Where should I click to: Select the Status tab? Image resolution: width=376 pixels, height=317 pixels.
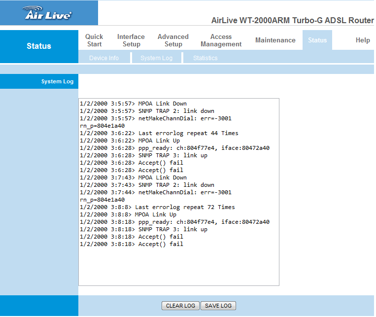tap(317, 40)
